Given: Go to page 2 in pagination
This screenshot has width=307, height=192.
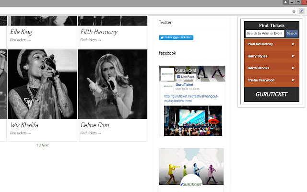Looking at the screenshot, I should click(x=40, y=145).
